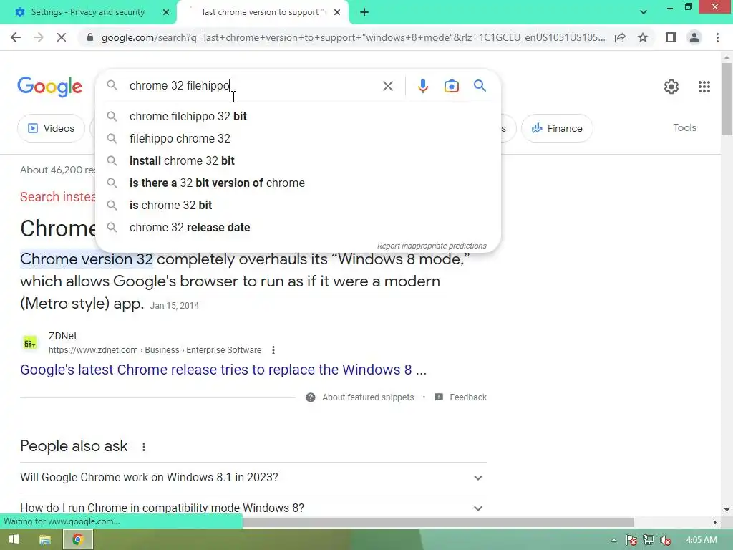Select the last chrome version to support tab
The height and width of the screenshot is (550, 733).
click(263, 12)
